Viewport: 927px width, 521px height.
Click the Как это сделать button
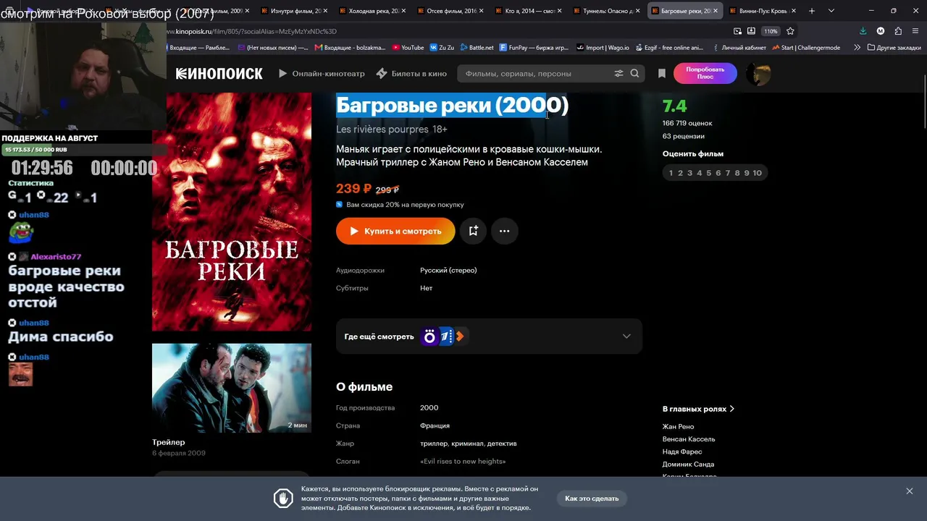(592, 499)
